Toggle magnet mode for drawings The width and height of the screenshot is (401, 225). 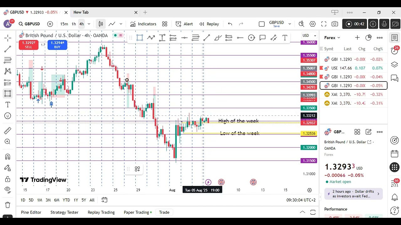tap(8, 157)
